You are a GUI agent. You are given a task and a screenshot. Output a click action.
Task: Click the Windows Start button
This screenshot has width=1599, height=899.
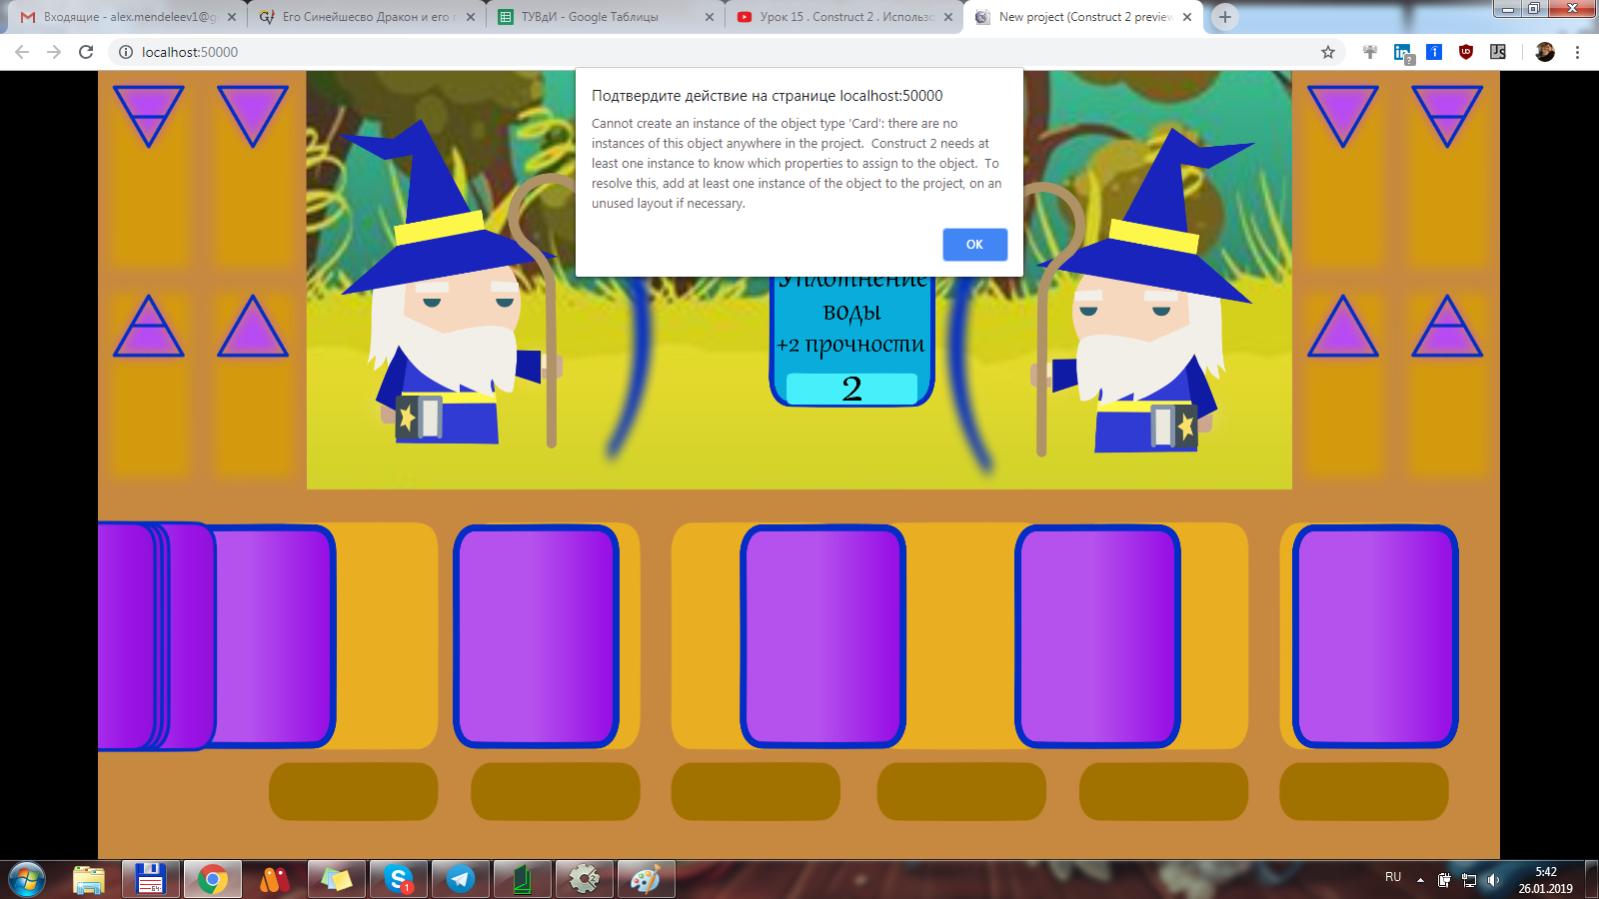pos(27,879)
